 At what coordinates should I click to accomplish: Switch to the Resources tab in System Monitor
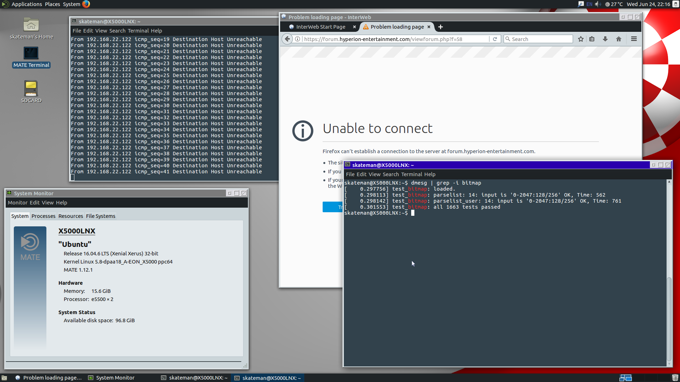pyautogui.click(x=70, y=216)
